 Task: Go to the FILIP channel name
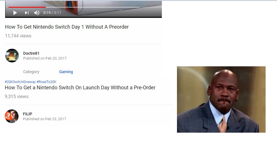(x=28, y=114)
